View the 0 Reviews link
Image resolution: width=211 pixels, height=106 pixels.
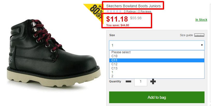(145, 11)
